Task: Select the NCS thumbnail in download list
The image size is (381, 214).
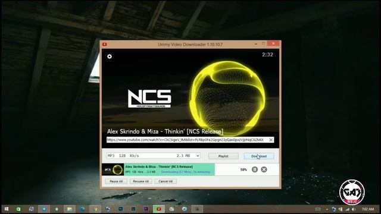Action: [x=113, y=169]
